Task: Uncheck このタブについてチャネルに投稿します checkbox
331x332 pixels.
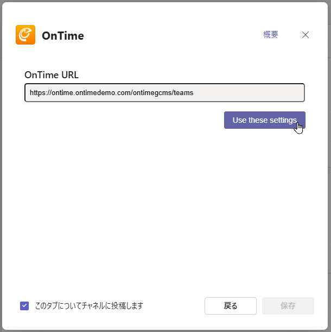Action: click(x=24, y=306)
